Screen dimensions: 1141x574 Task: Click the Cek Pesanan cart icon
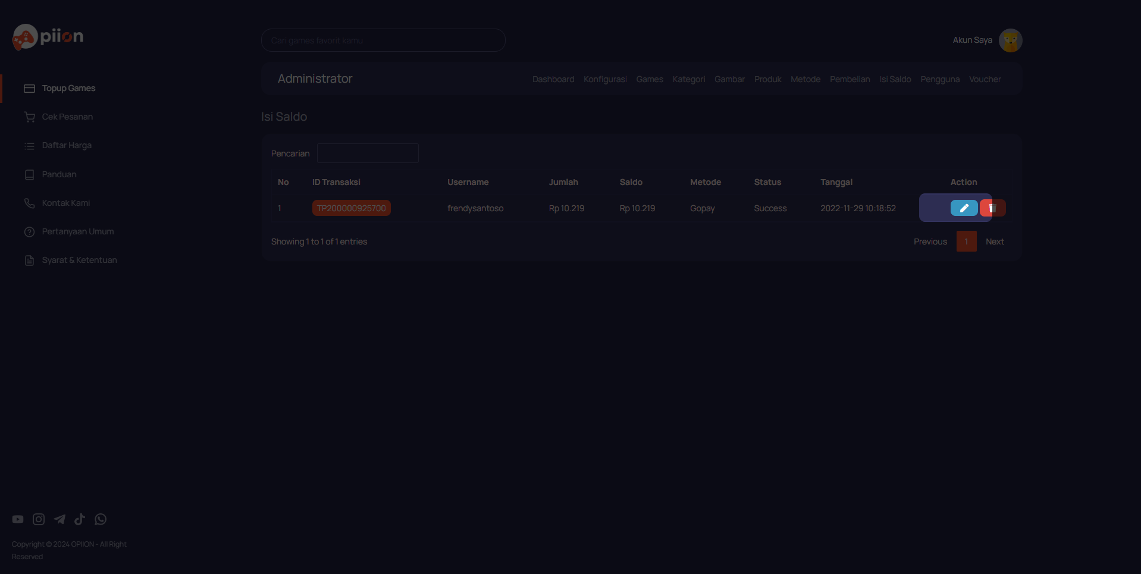point(29,117)
